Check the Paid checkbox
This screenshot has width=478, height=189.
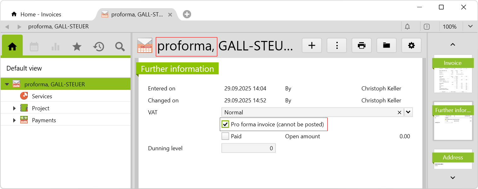click(225, 136)
